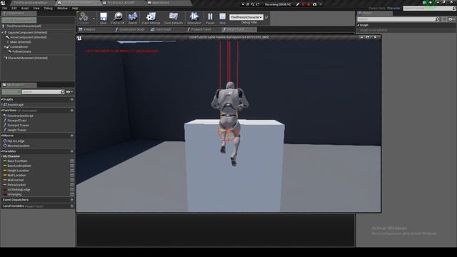This screenshot has width=457, height=257.
Task: Click the Save toolbar icon
Action: tap(103, 18)
